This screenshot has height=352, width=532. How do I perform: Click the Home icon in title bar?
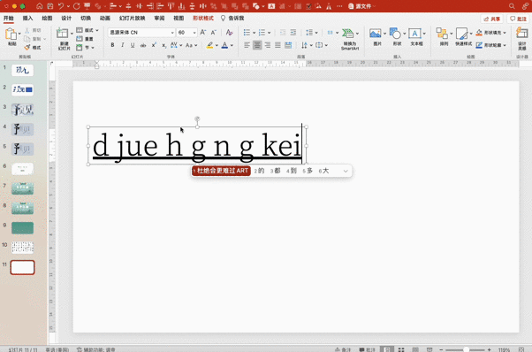[x=40, y=6]
